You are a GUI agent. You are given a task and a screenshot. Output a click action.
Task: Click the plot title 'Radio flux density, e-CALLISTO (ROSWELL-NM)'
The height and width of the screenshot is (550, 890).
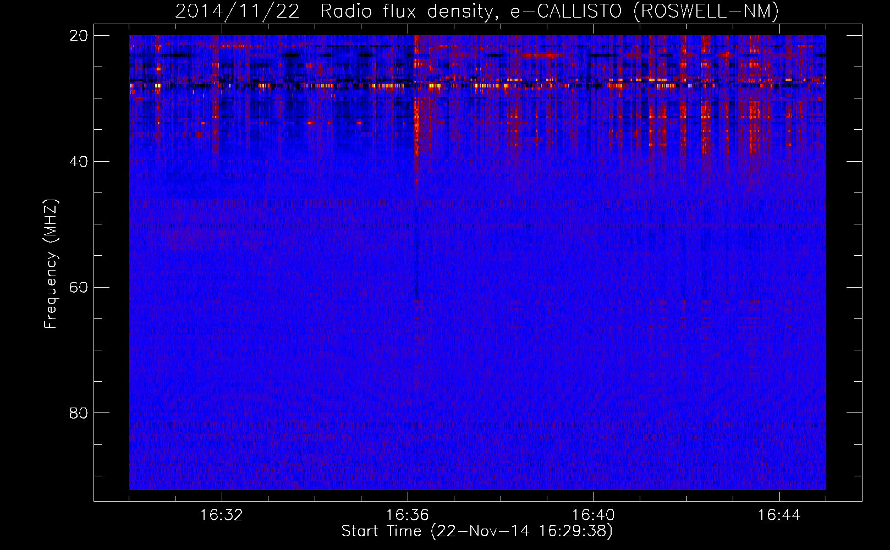click(550, 11)
